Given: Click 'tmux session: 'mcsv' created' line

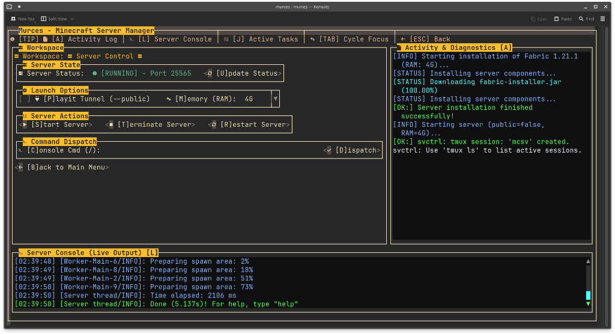Looking at the screenshot, I should click(481, 142).
